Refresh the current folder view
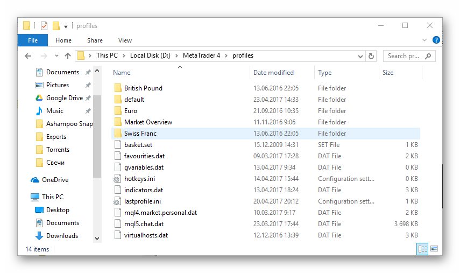 [x=371, y=56]
